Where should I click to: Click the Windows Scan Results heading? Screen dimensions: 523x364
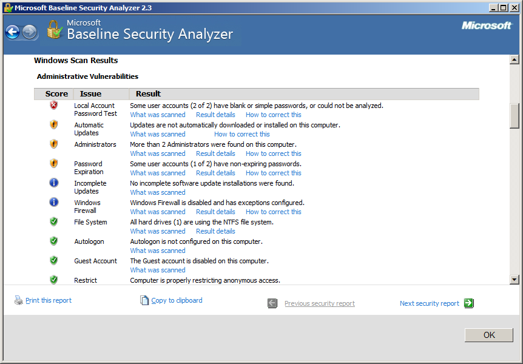(76, 61)
